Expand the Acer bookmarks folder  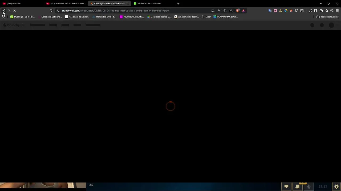206,17
